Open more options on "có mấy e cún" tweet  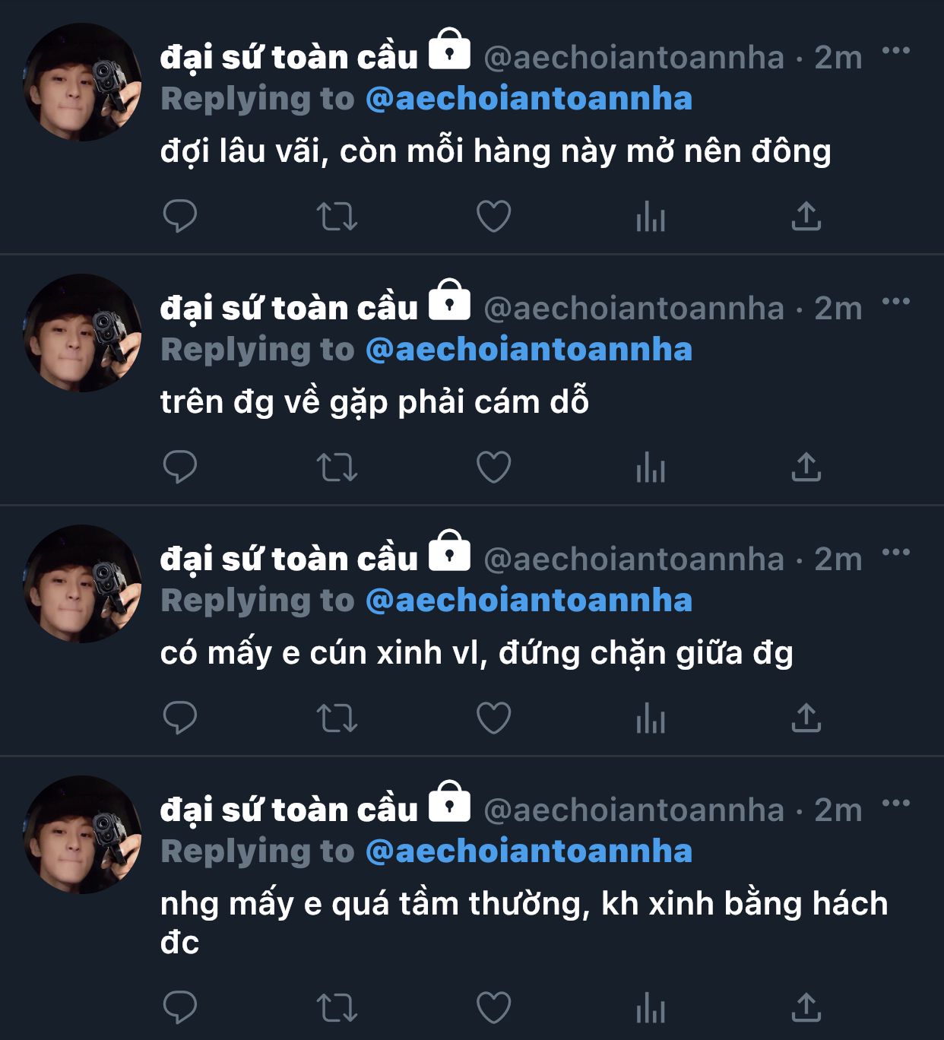click(896, 553)
